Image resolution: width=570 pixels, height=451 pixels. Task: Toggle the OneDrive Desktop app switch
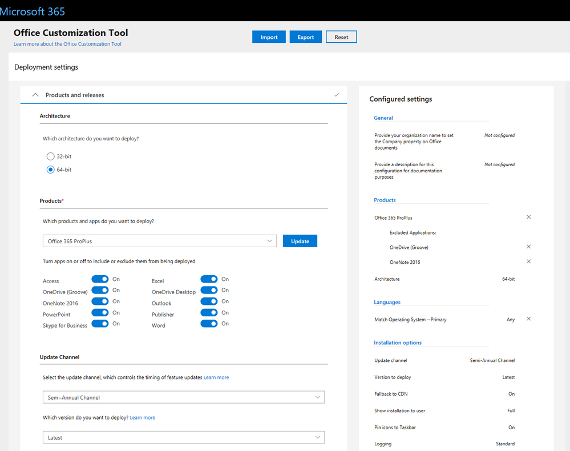tap(209, 290)
